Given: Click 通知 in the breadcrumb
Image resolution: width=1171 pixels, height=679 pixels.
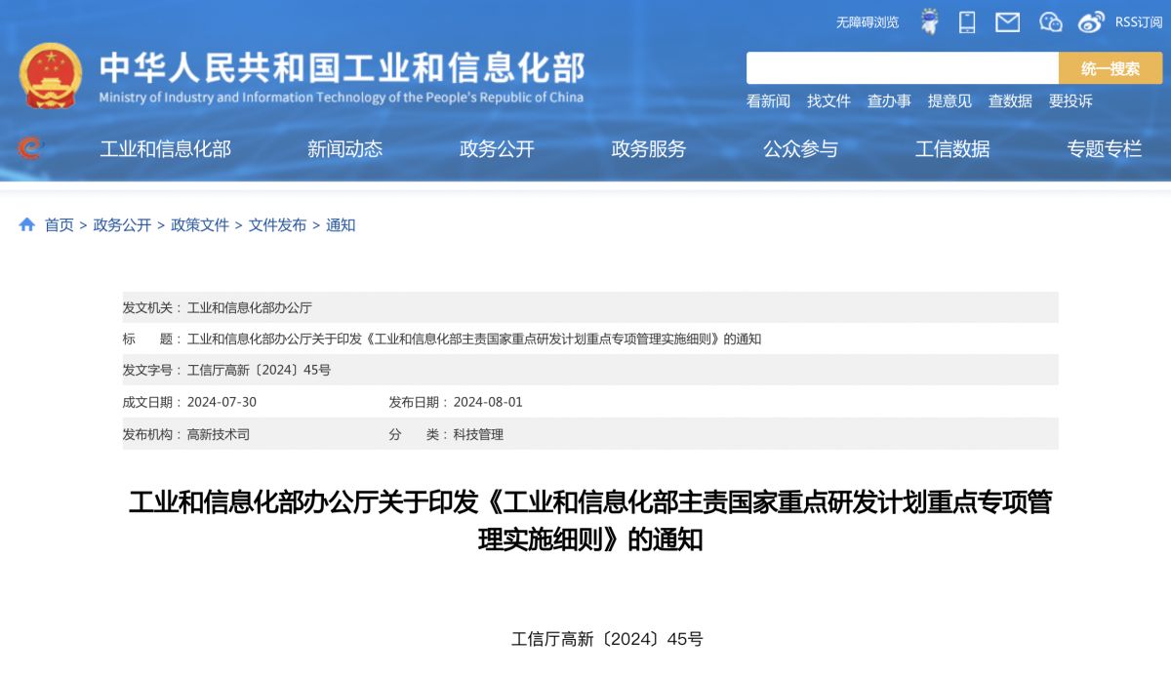Looking at the screenshot, I should [x=341, y=224].
